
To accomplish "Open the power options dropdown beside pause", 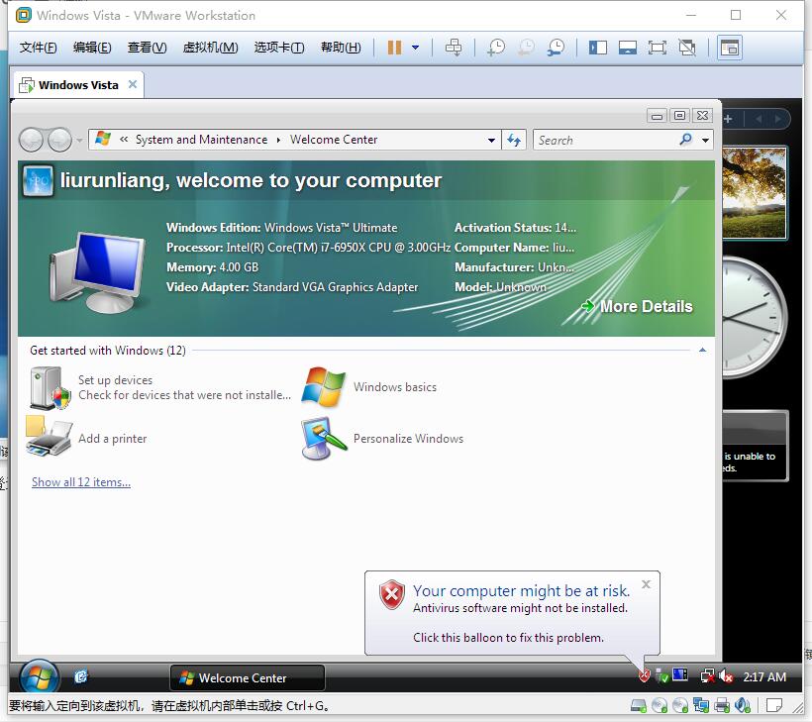I will point(415,48).
